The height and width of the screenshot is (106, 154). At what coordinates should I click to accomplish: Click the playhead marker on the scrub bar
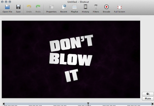click(88, 104)
